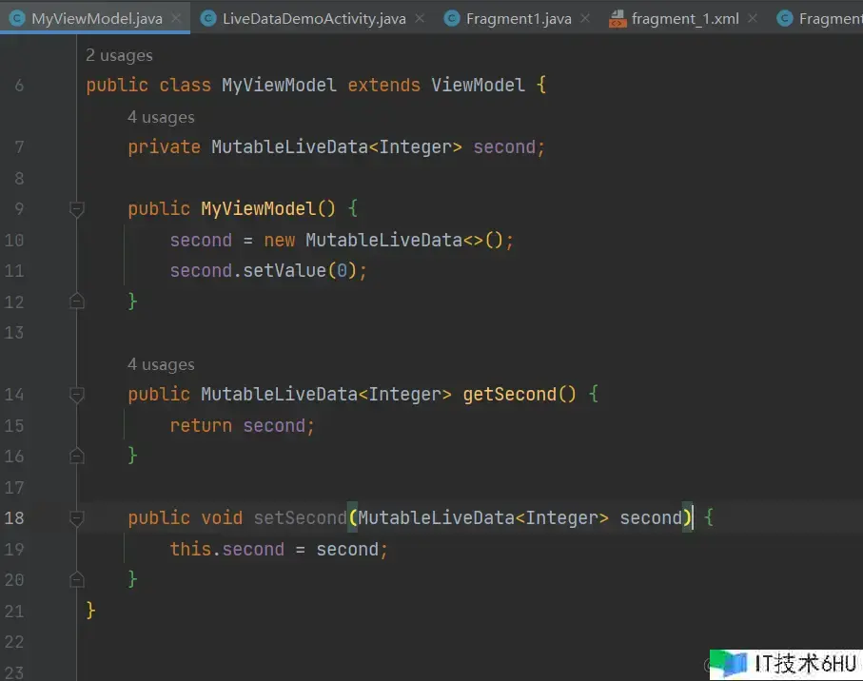Switch to the LiveDataDemoActivity.java tab
The width and height of the screenshot is (863, 681).
coord(314,18)
